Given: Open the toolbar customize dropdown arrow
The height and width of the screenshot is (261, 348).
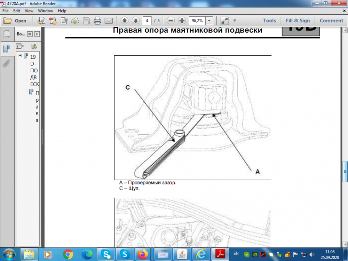Looking at the screenshot, I should pyautogui.click(x=235, y=21).
